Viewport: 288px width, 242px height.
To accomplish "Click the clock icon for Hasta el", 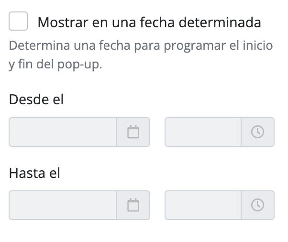I will (x=257, y=205).
